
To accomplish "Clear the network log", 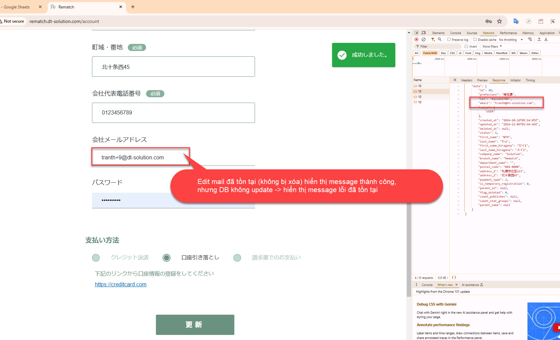I will [423, 40].
